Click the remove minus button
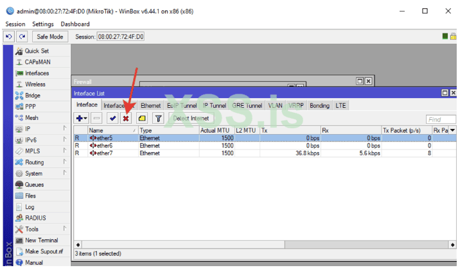The height and width of the screenshot is (270, 467). tap(96, 119)
